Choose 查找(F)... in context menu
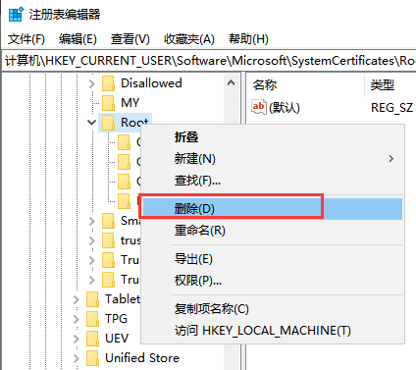The width and height of the screenshot is (416, 370). pyautogui.click(x=273, y=181)
